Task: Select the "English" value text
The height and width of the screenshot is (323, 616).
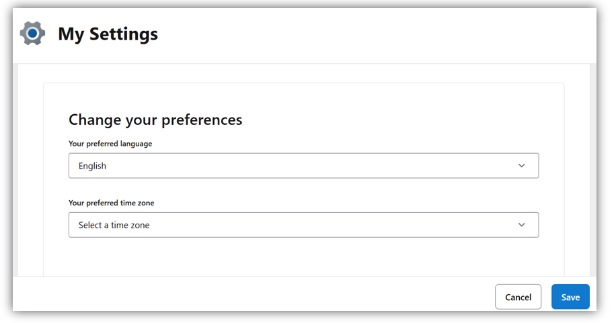Action: click(x=92, y=166)
